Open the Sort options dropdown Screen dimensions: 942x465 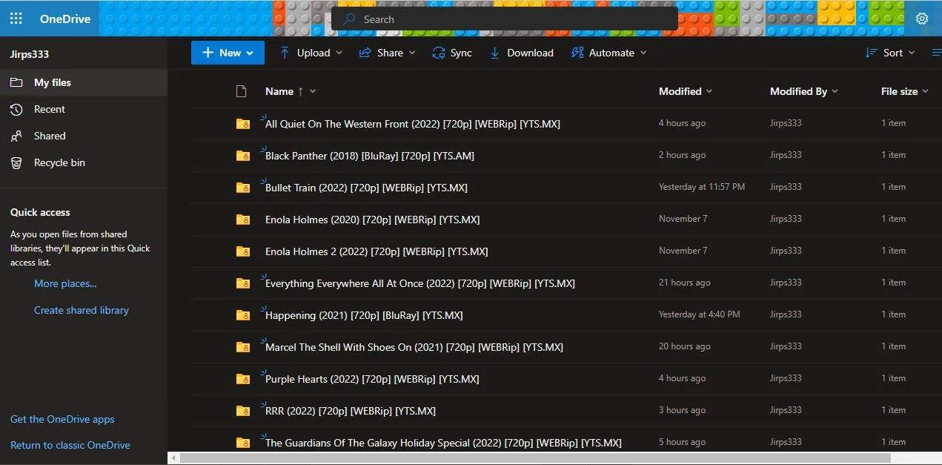pos(891,53)
